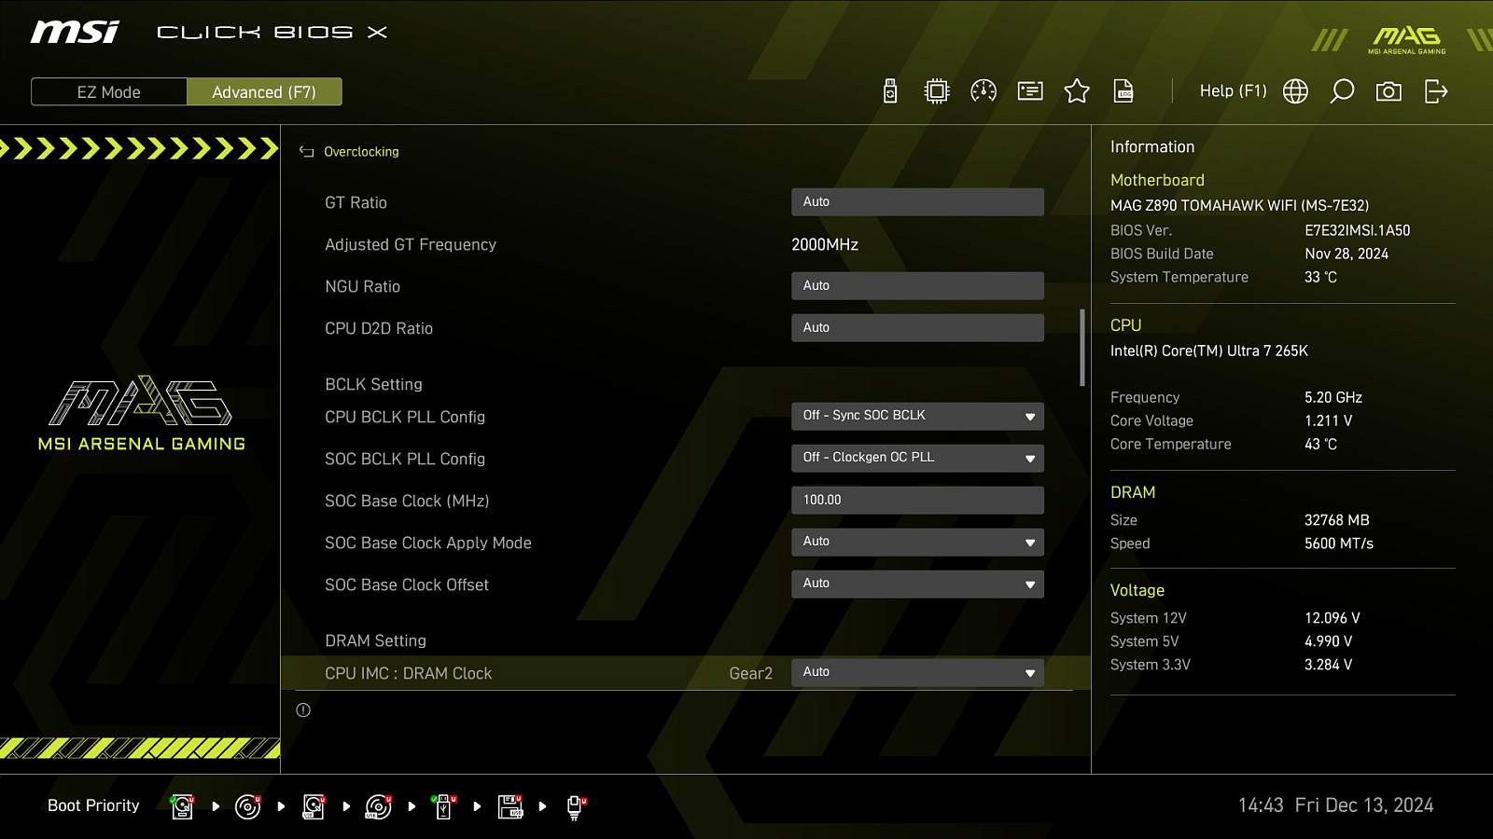This screenshot has width=1493, height=839.
Task: Open the SOC BCLK PLL Config dropdown
Action: tap(917, 458)
